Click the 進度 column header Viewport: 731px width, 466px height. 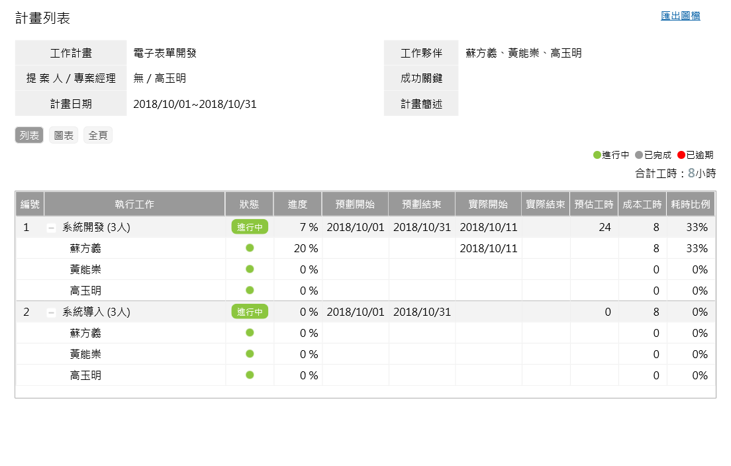click(297, 205)
